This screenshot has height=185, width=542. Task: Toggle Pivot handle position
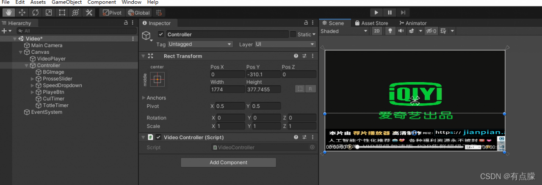click(112, 13)
